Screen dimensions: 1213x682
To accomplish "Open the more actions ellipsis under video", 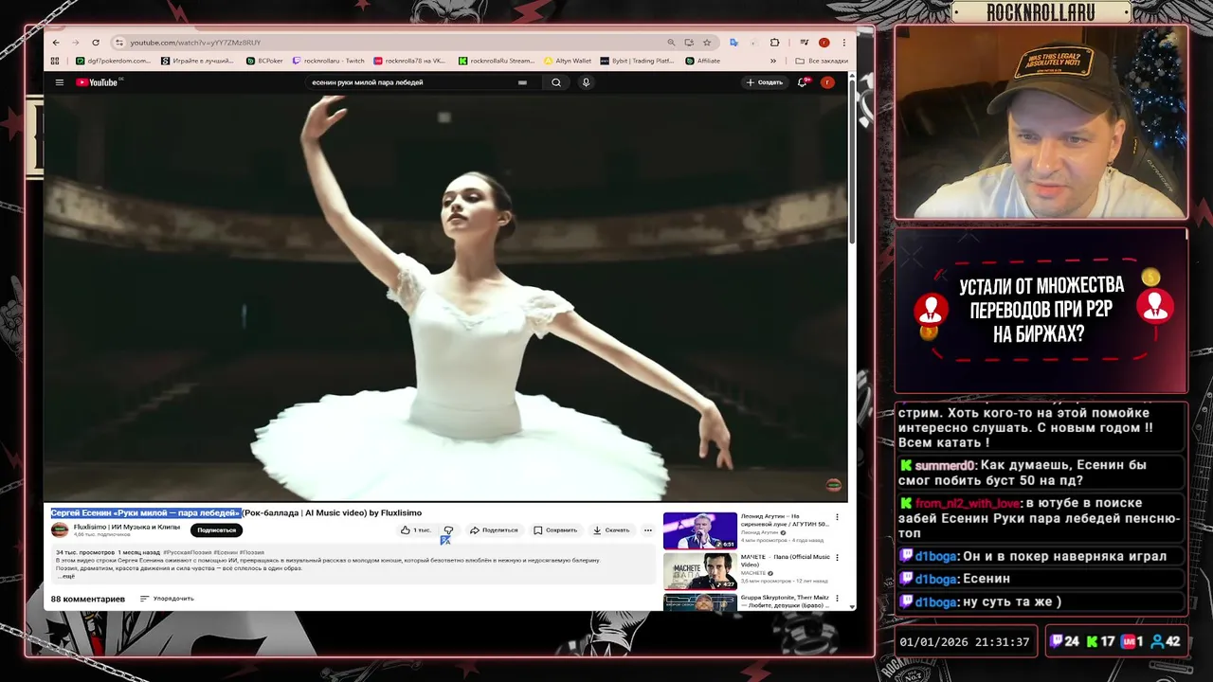I will (648, 530).
